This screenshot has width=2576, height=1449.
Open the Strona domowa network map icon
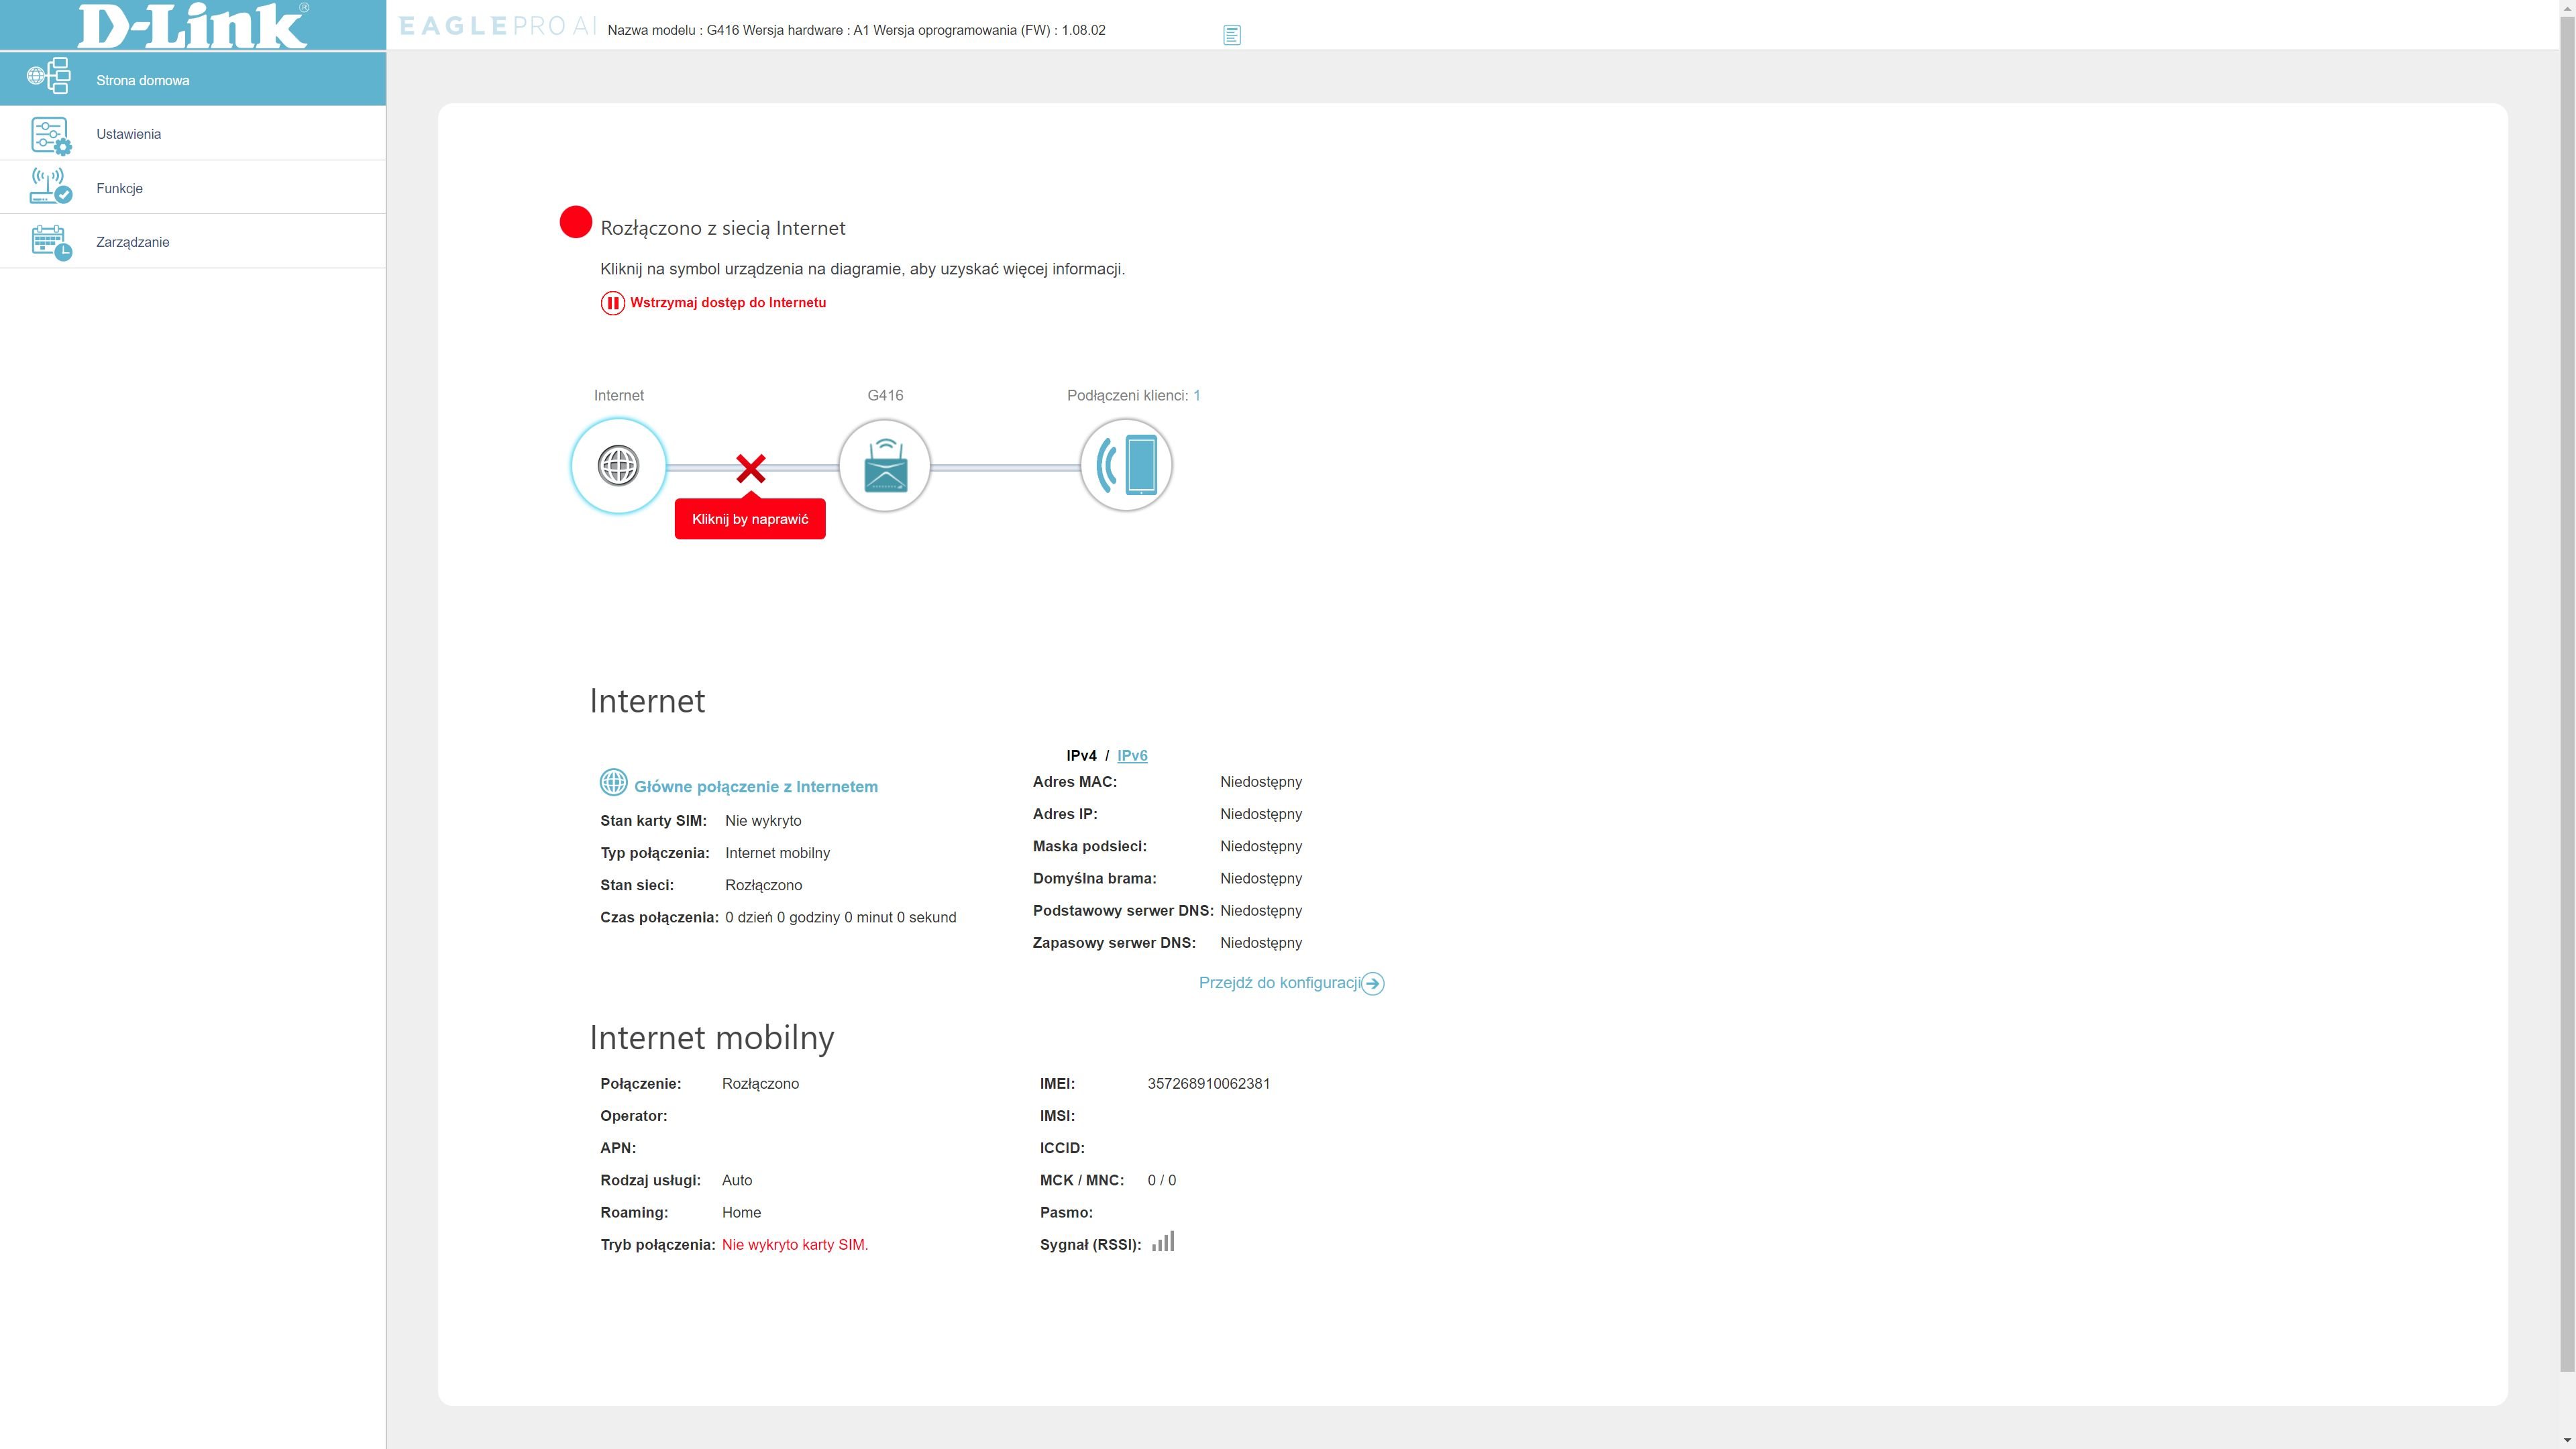pyautogui.click(x=49, y=76)
